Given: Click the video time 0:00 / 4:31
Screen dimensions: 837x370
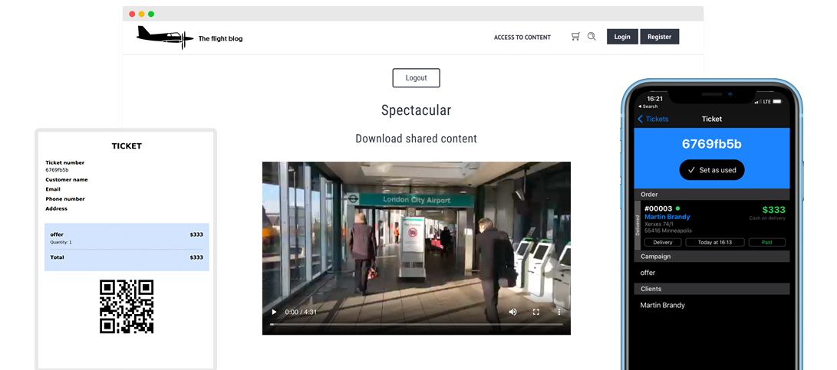Looking at the screenshot, I should 301,312.
